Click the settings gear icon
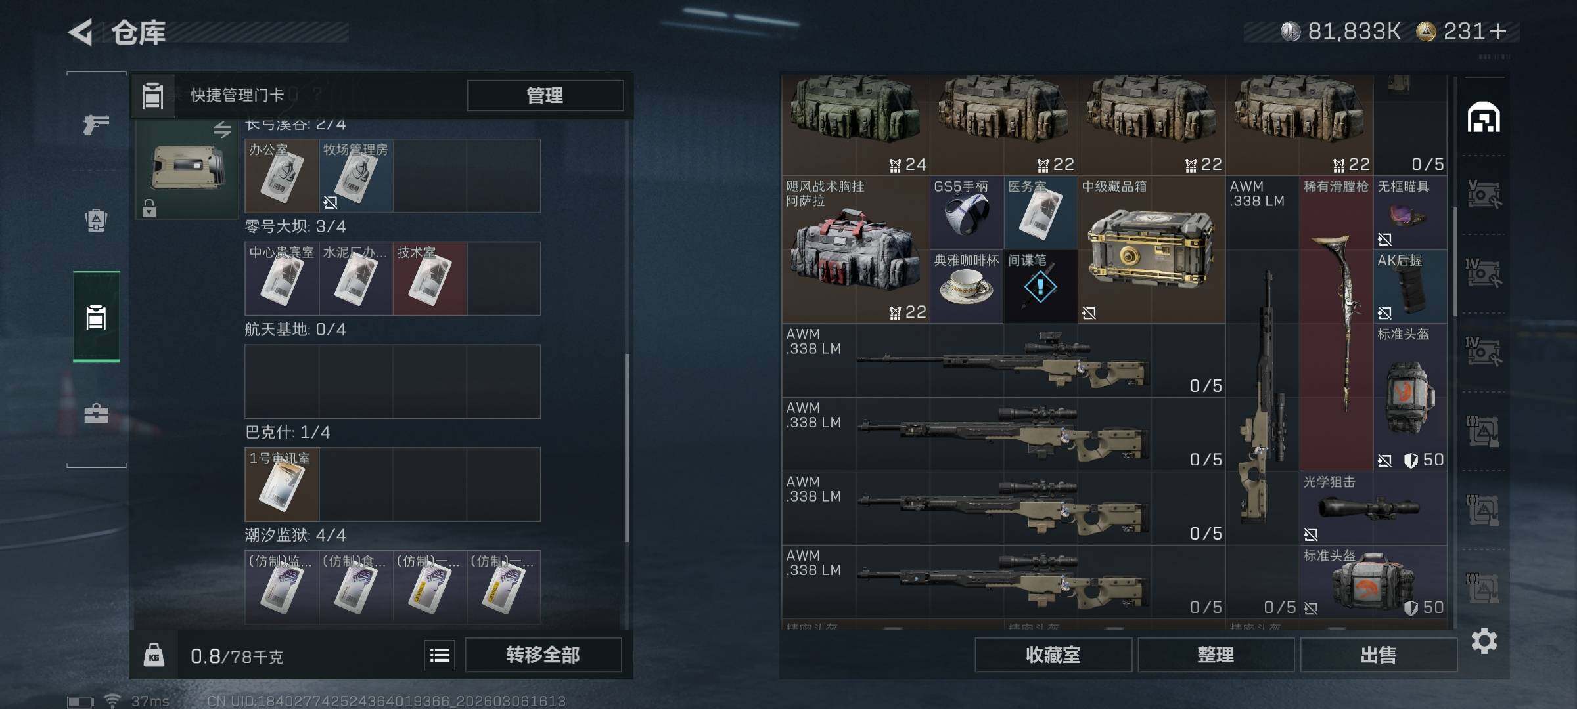 pos(1484,641)
